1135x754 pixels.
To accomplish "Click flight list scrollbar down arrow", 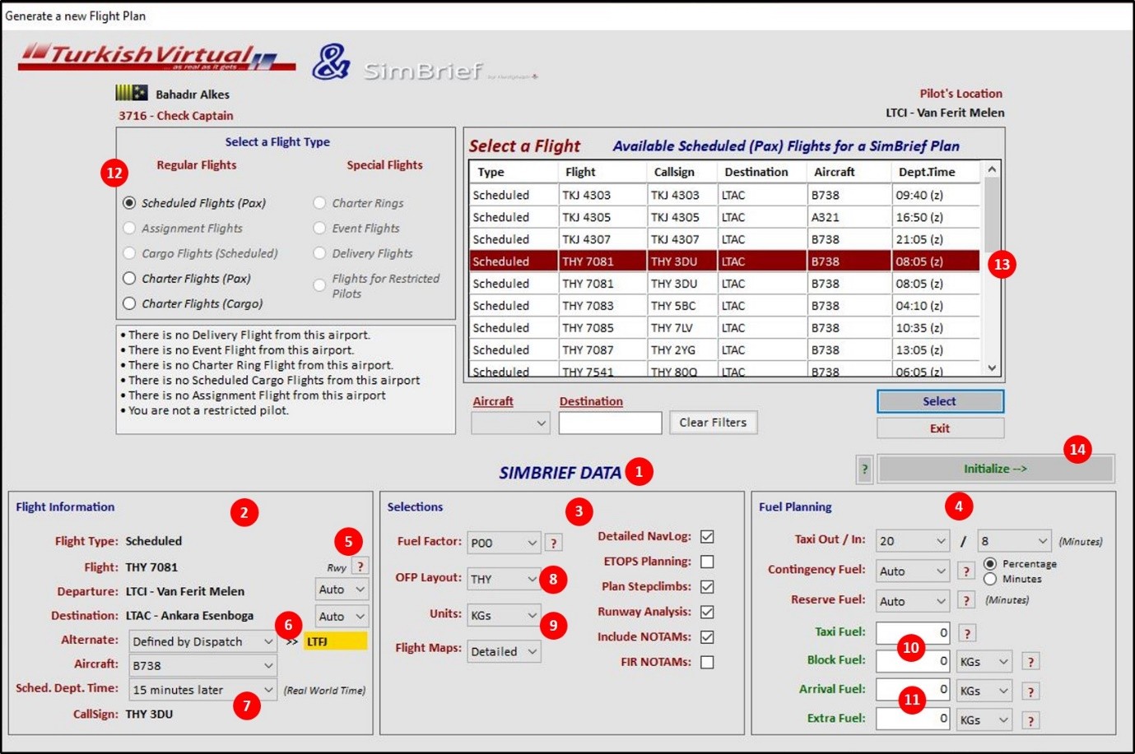I will (x=992, y=368).
